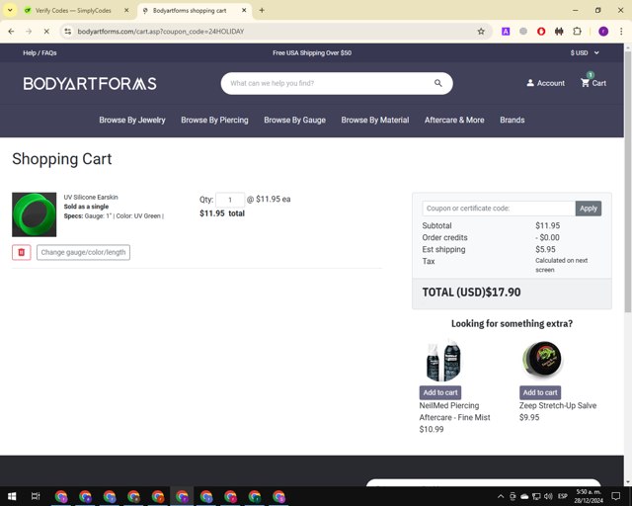Image resolution: width=632 pixels, height=506 pixels.
Task: Open the Brands menu
Action: pyautogui.click(x=513, y=120)
